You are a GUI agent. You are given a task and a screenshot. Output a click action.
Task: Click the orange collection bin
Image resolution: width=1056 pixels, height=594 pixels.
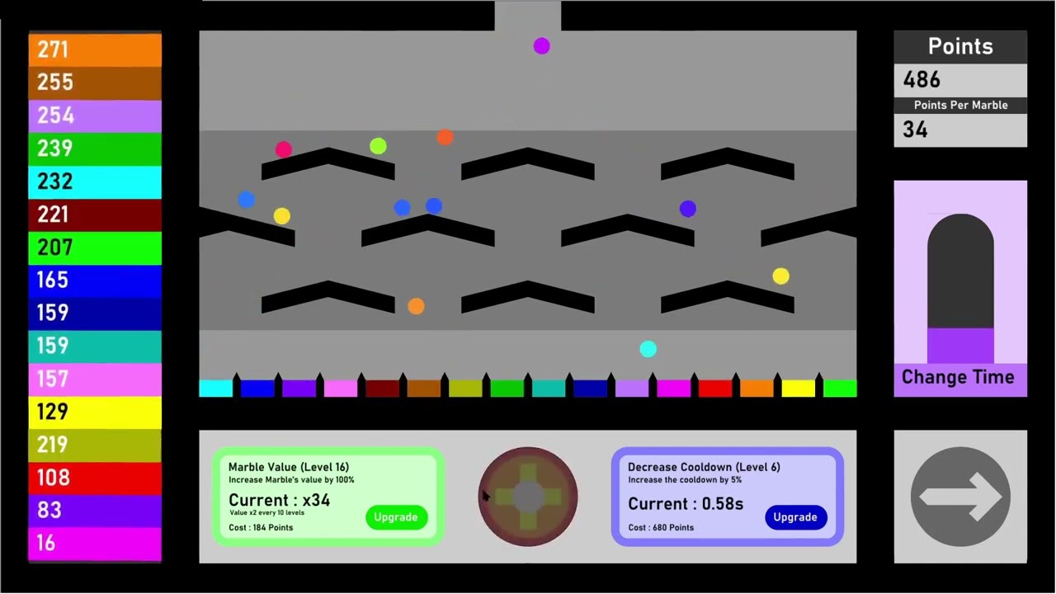pos(757,389)
